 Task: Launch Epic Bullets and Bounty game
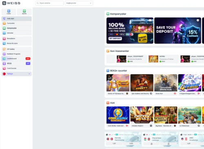pos(142,83)
